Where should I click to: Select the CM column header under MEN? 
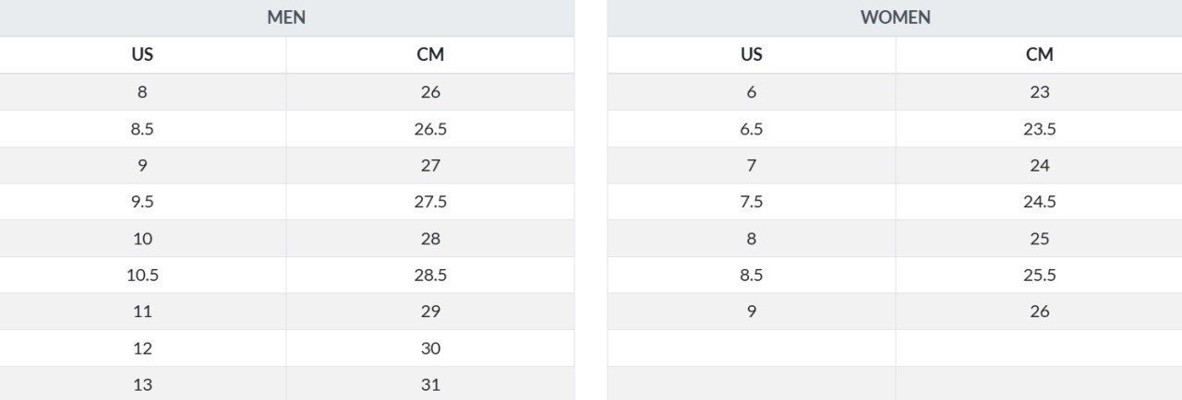coord(430,54)
